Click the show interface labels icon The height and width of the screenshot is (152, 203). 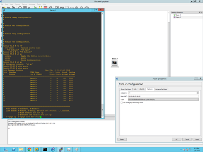[x=25, y=8]
